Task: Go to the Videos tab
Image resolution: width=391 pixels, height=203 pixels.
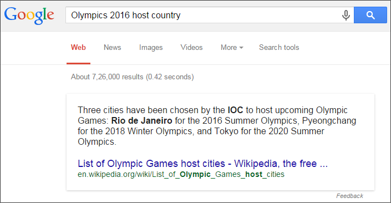Action: point(191,47)
